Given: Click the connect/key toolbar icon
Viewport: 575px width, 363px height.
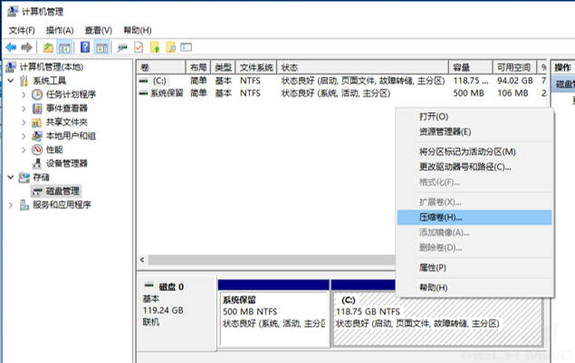Looking at the screenshot, I should pos(122,47).
